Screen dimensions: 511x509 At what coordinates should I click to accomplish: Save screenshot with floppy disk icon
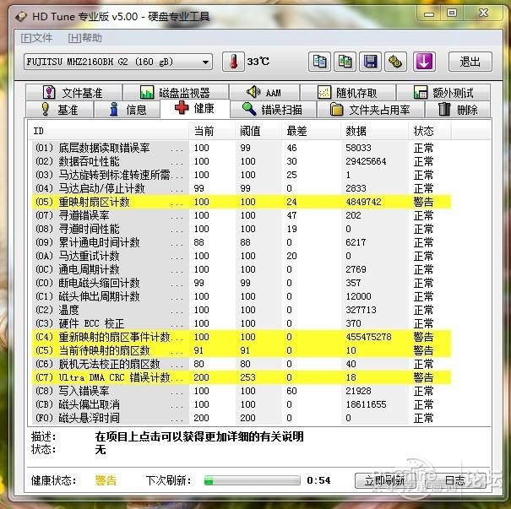370,62
